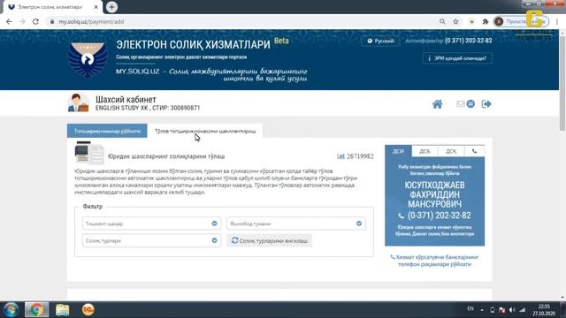This screenshot has width=566, height=318.
Task: Click the blue notifications badge icon
Action: (470, 104)
